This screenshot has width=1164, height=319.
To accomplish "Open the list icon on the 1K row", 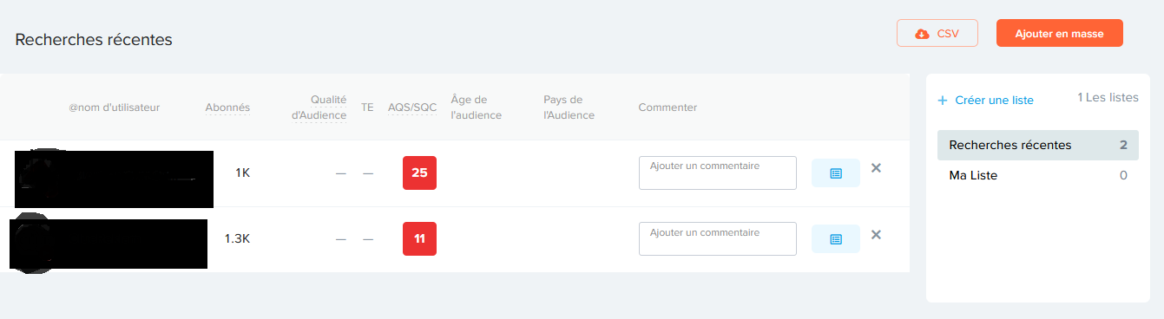I will 835,173.
